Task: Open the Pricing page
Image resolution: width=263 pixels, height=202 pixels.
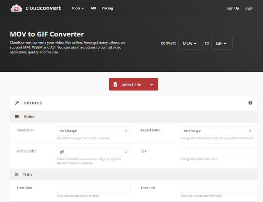Action: pyautogui.click(x=107, y=8)
